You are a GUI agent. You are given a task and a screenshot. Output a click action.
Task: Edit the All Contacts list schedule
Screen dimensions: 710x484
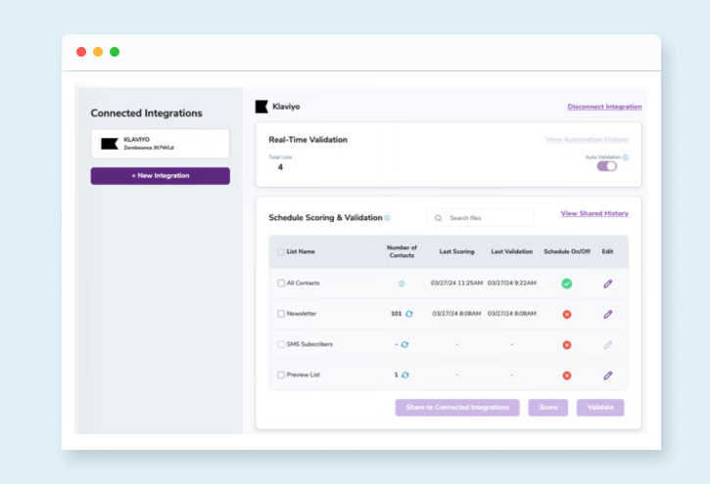608,284
